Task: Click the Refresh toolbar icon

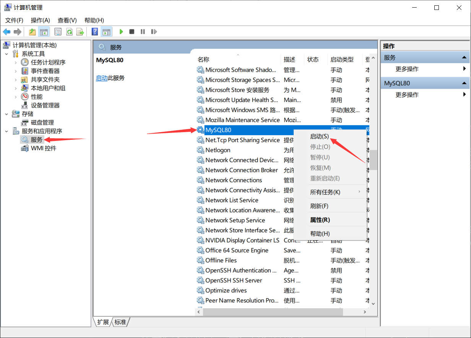Action: click(69, 32)
